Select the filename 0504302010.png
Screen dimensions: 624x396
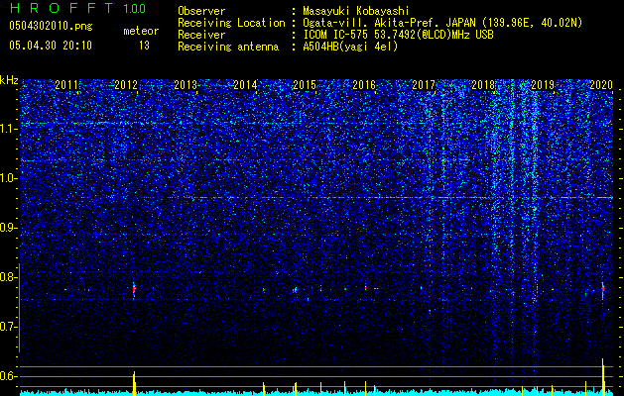point(51,26)
